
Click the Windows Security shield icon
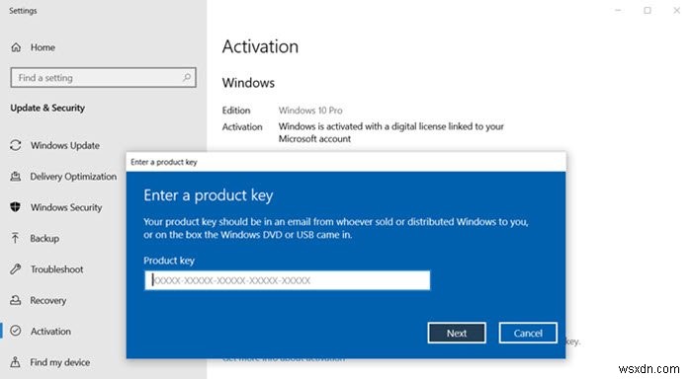click(x=16, y=207)
